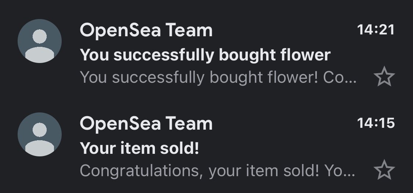Image resolution: width=413 pixels, height=193 pixels.
Task: Mark the item sold email as favorite
Action: 384,170
